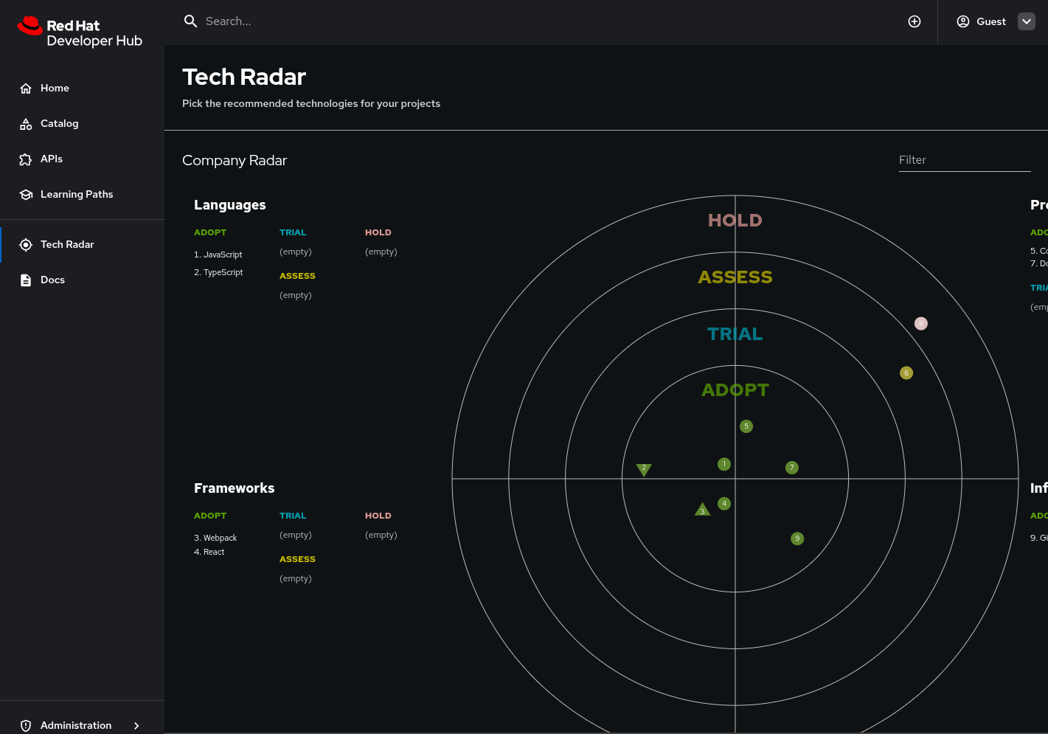Click the HOLD header under Frameworks
This screenshot has width=1048, height=734.
(x=378, y=516)
